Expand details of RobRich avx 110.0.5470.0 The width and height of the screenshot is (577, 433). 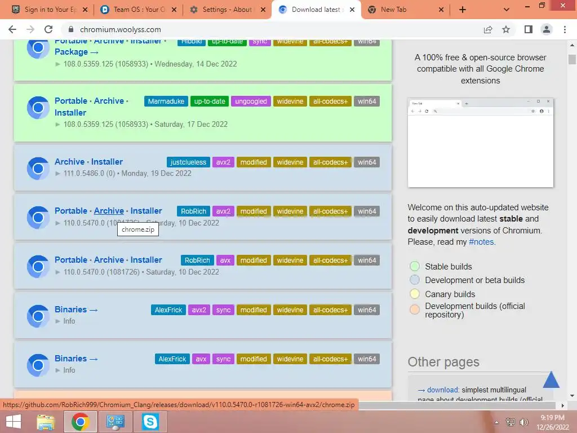(57, 272)
